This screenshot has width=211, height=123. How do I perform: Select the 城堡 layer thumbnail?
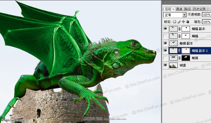click(x=174, y=65)
